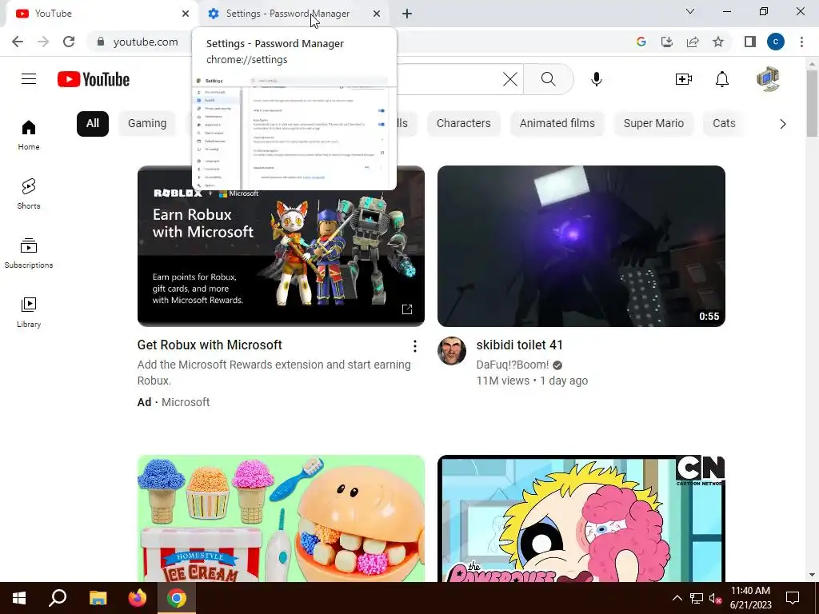Bookmark this tab with the star
Image resolution: width=819 pixels, height=614 pixels.
click(x=718, y=42)
